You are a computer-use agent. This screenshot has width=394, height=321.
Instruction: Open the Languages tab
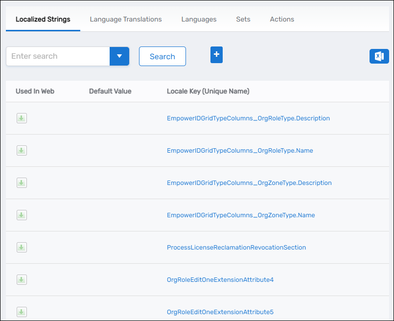[x=199, y=19]
